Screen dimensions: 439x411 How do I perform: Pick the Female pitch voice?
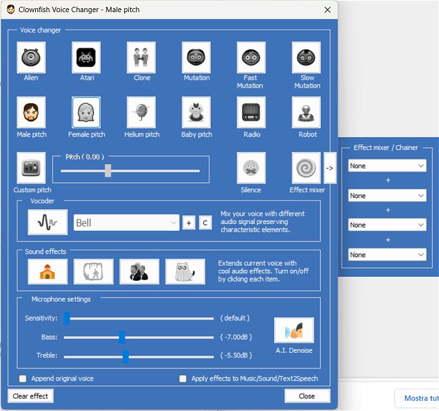tap(86, 112)
